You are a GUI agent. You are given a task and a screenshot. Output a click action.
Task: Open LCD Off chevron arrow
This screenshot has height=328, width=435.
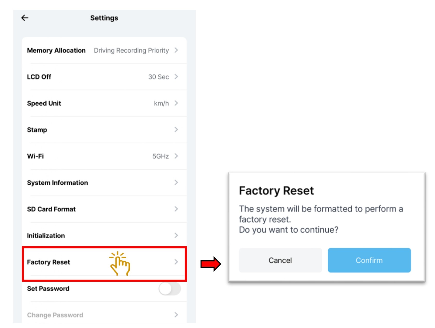click(x=176, y=77)
